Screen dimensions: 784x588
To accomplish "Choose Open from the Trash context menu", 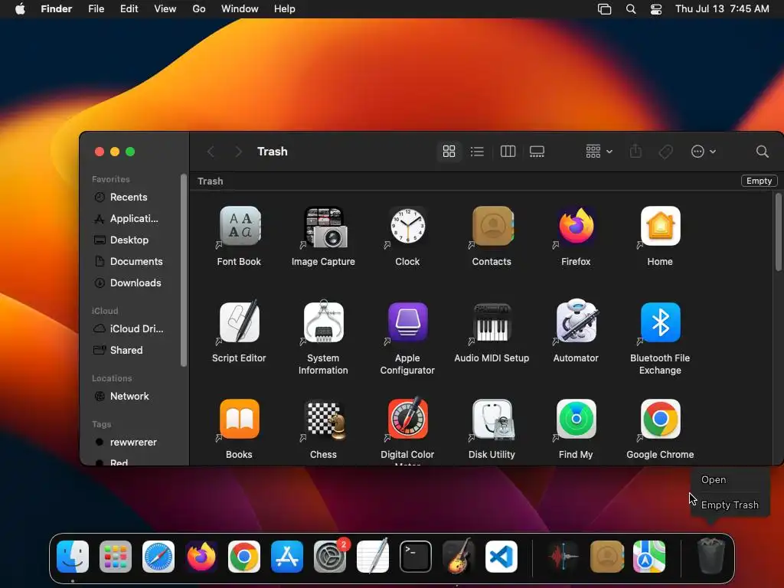I will point(714,479).
